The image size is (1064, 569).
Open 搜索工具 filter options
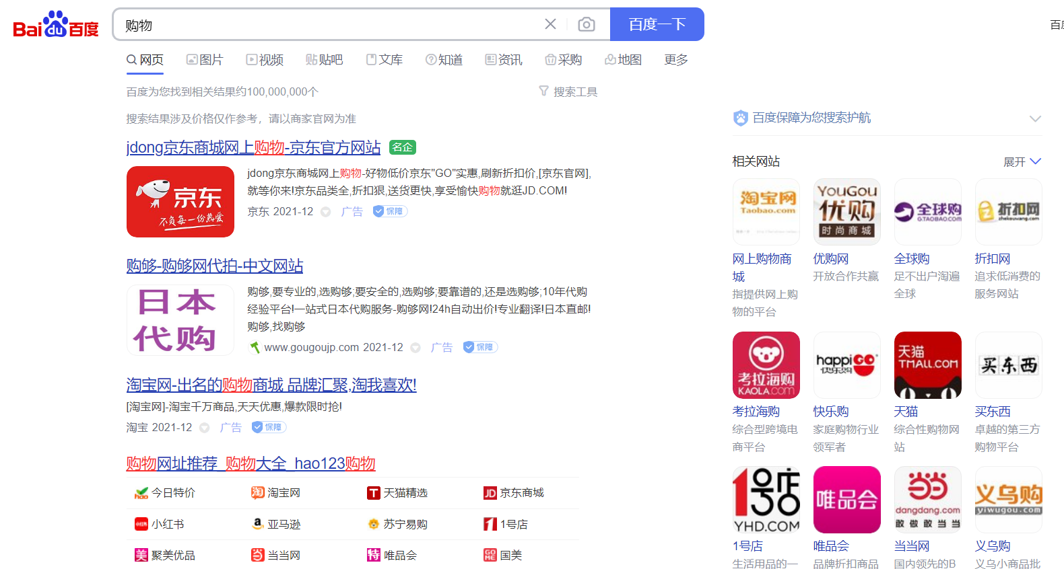[x=568, y=91]
